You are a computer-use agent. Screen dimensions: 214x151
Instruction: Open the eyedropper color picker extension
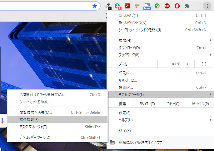[108, 6]
